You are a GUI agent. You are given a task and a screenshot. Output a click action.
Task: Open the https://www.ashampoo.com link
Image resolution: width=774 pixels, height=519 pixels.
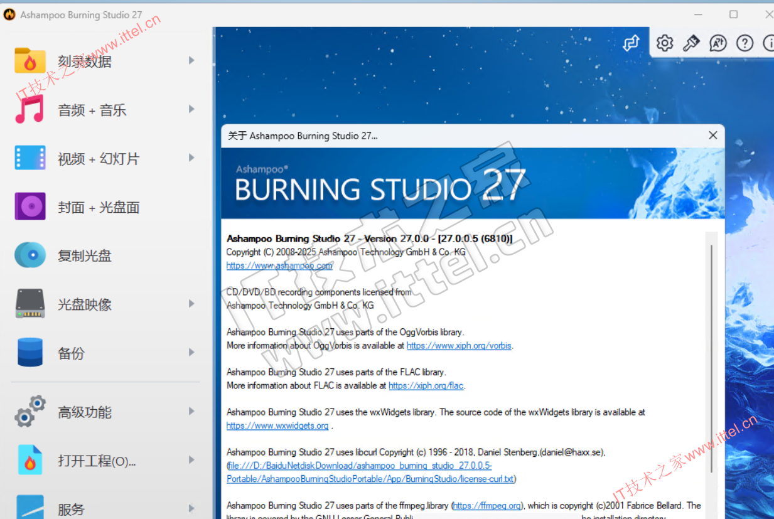click(x=279, y=265)
